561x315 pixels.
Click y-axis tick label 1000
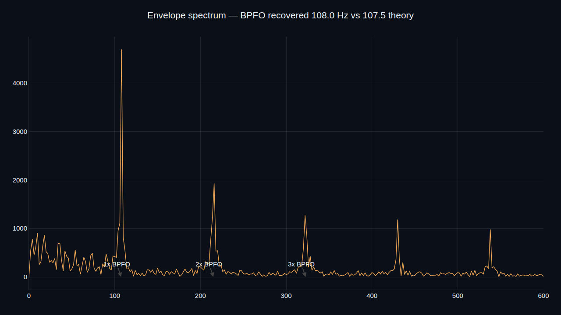pos(20,229)
